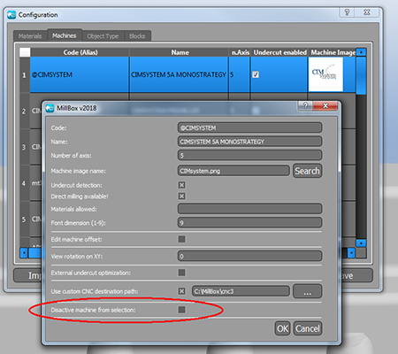The width and height of the screenshot is (398, 354).
Task: Click the Configuration window help button
Action: [347, 12]
